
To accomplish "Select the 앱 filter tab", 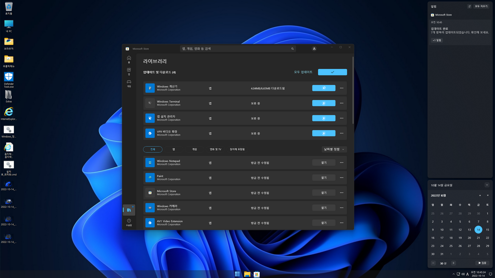I will pos(174,149).
